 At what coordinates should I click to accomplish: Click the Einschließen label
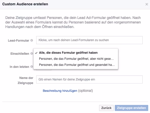20,54
